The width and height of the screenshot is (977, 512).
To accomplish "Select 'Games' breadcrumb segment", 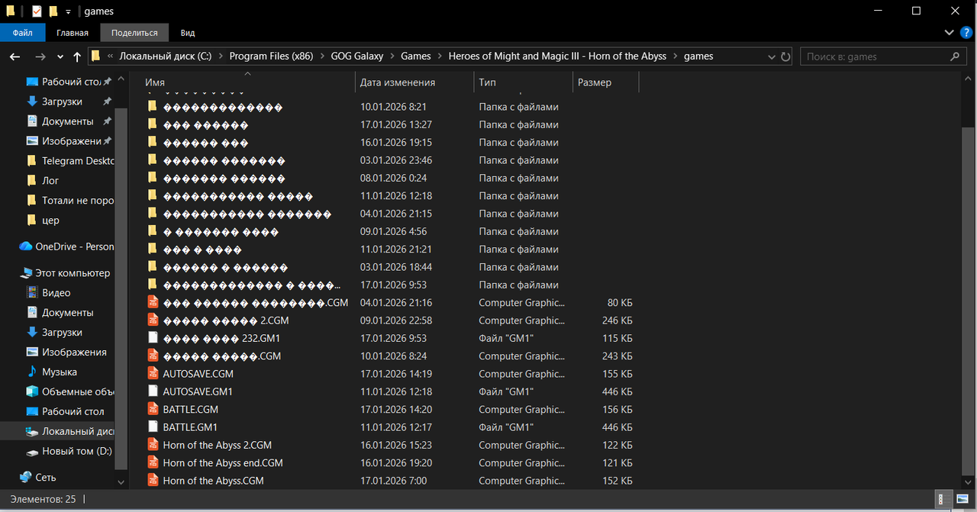I will [x=415, y=56].
